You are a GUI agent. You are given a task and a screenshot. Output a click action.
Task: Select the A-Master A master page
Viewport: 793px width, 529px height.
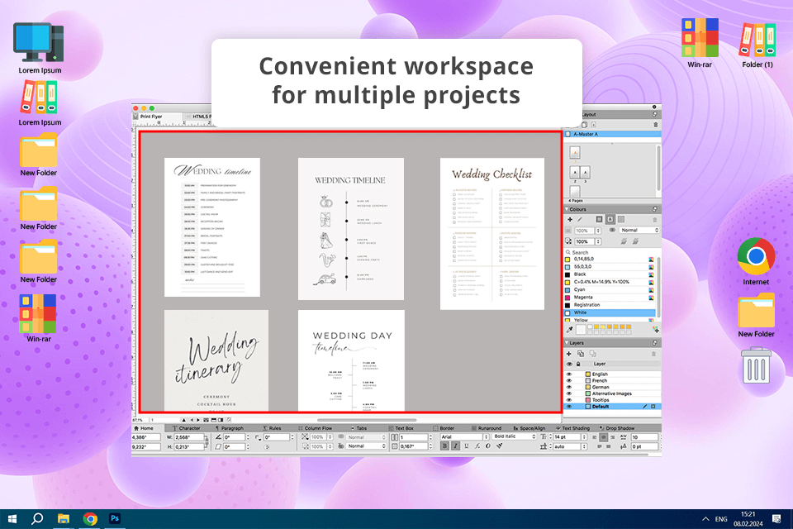612,134
